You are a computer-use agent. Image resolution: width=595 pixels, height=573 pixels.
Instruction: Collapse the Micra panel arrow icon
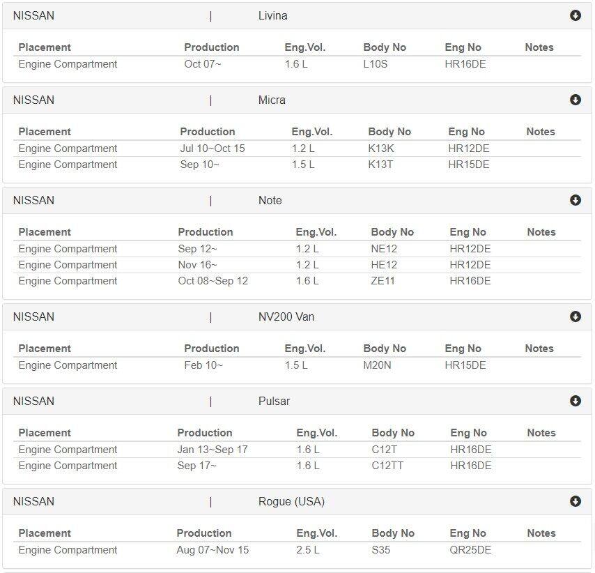(575, 100)
